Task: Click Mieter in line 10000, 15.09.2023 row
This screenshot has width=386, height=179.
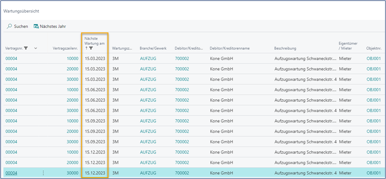Action: coord(344,121)
